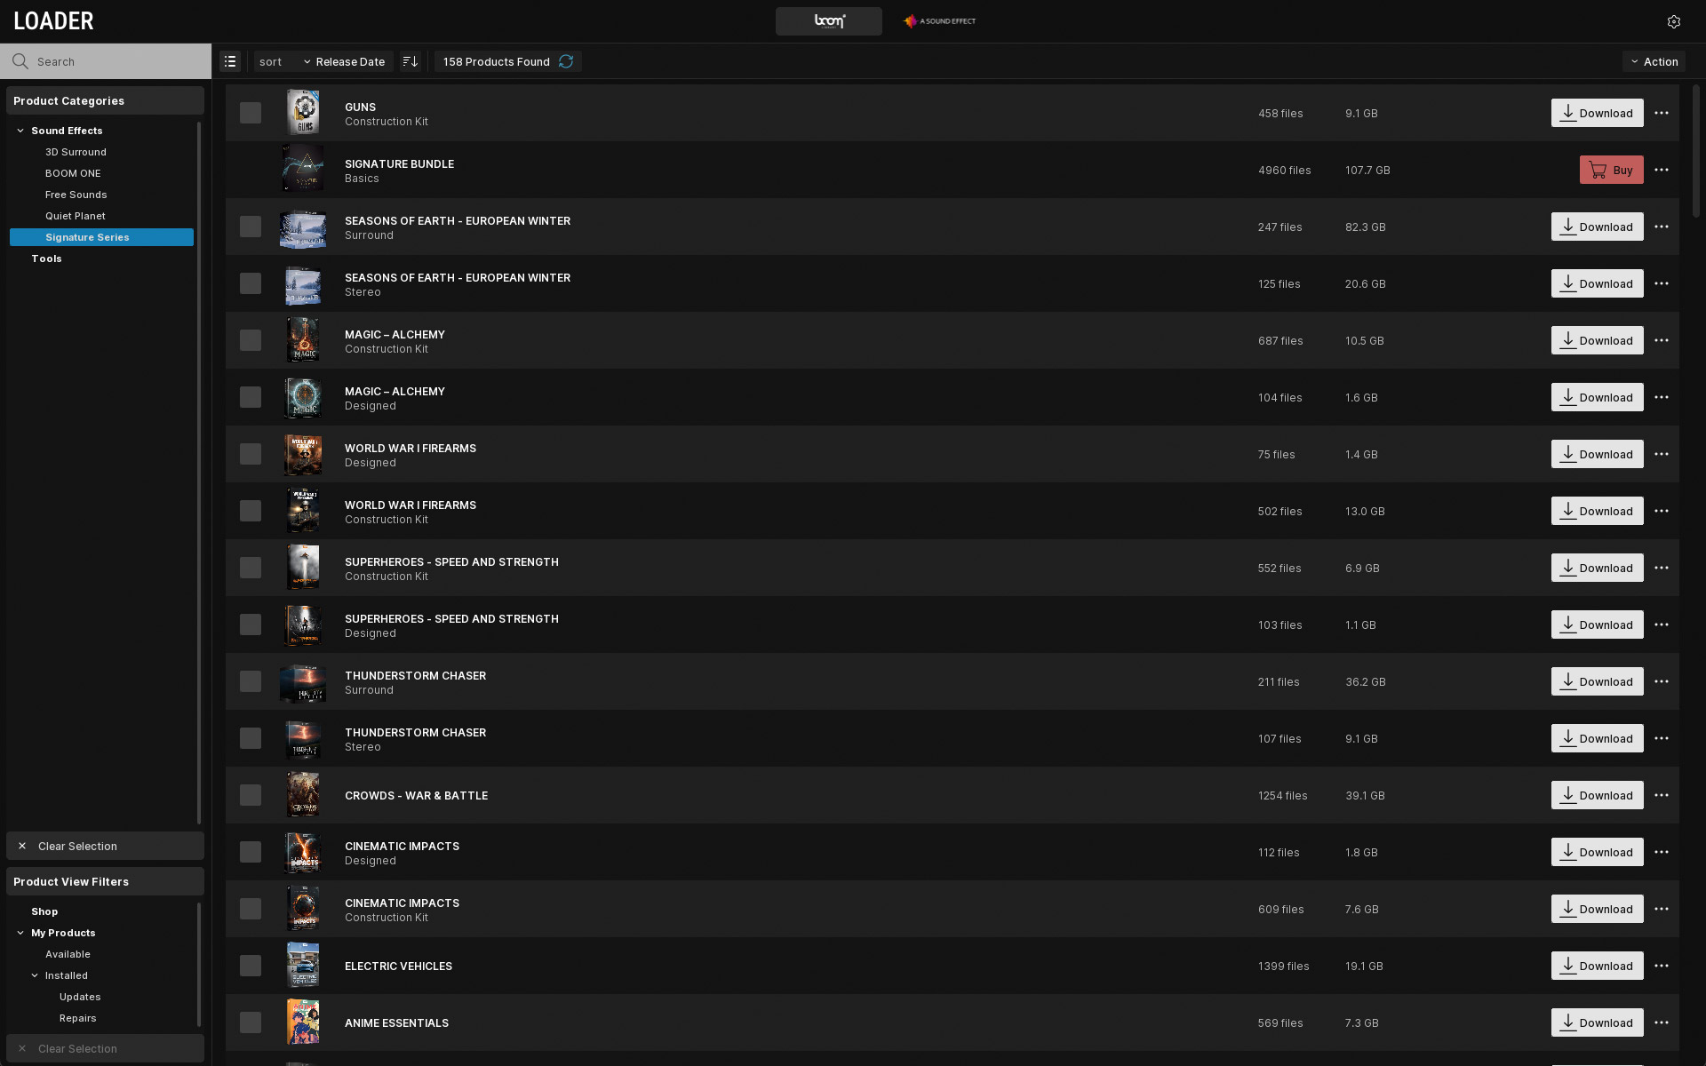Screen dimensions: 1706x1066
Task: Select the Quiet Planet category
Action: tap(76, 216)
